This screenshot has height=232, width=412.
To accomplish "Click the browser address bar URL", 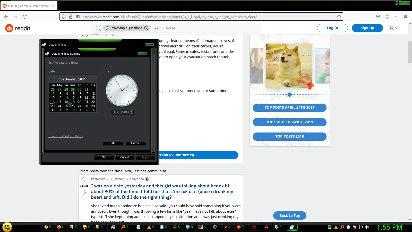I will click(x=170, y=17).
